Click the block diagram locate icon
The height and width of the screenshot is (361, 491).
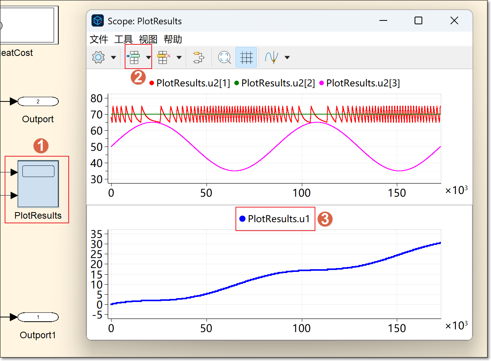[x=198, y=57]
